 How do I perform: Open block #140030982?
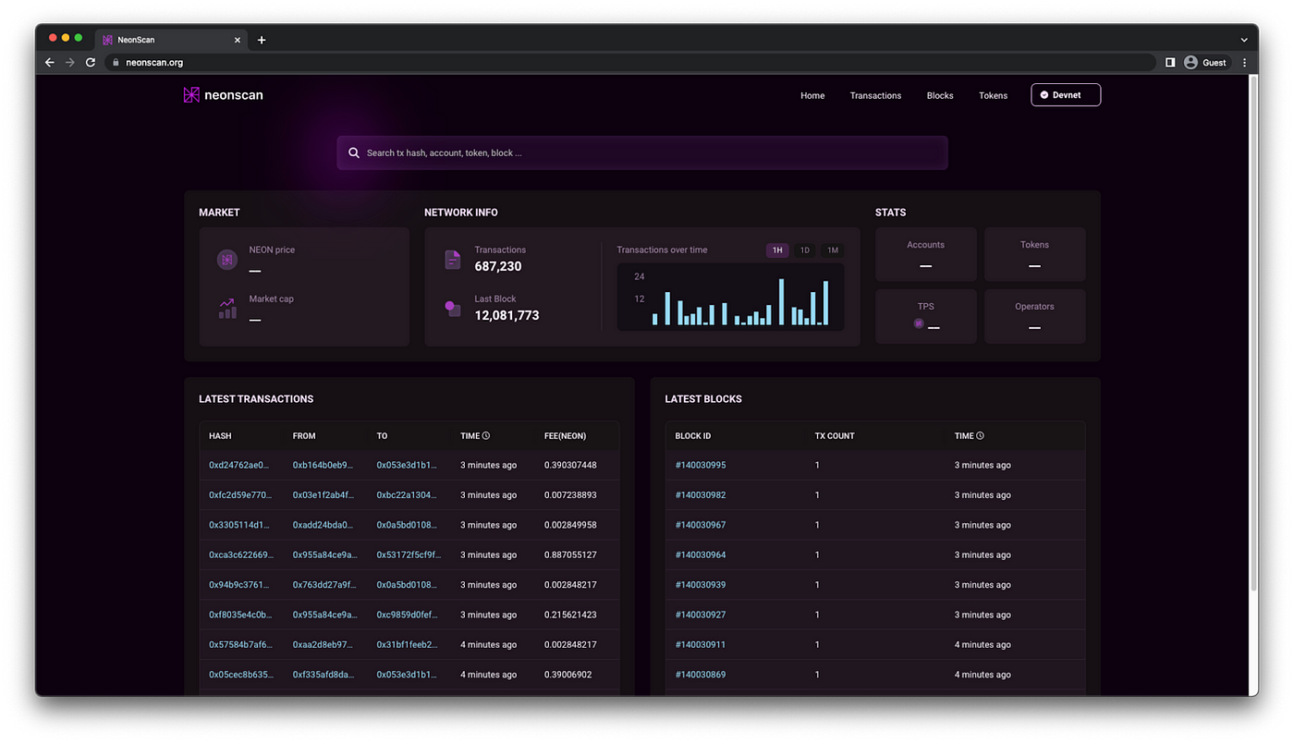tap(701, 494)
